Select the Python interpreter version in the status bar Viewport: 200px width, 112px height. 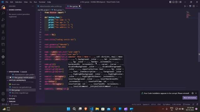click(x=177, y=105)
